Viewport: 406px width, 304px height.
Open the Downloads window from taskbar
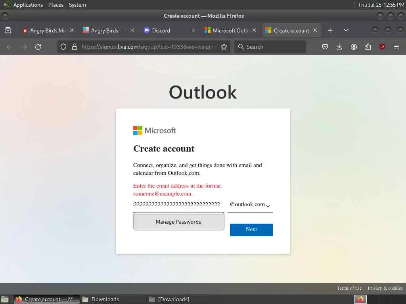pyautogui.click(x=113, y=299)
